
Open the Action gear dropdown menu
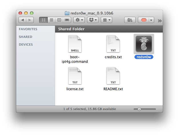click(x=79, y=20)
